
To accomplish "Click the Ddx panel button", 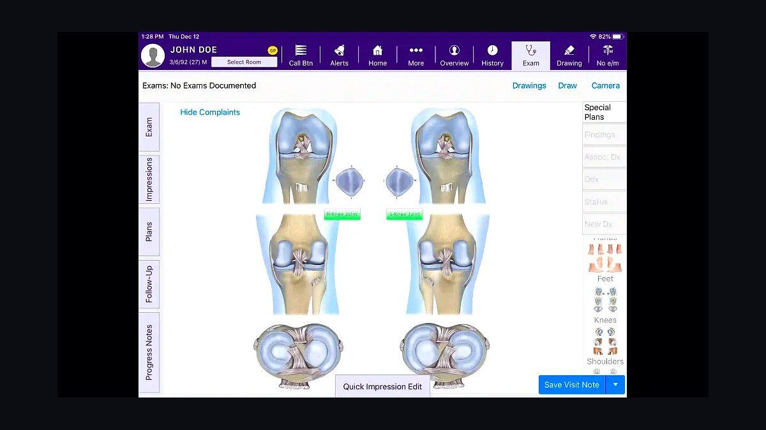I will [x=605, y=179].
